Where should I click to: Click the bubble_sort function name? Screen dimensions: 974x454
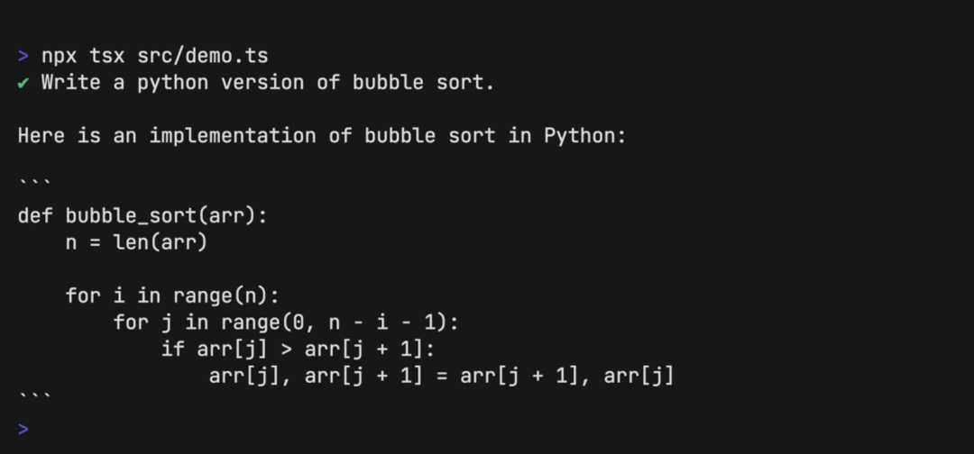tap(132, 216)
